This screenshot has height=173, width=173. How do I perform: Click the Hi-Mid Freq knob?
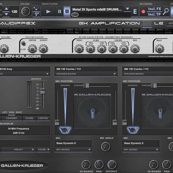(x=90, y=49)
